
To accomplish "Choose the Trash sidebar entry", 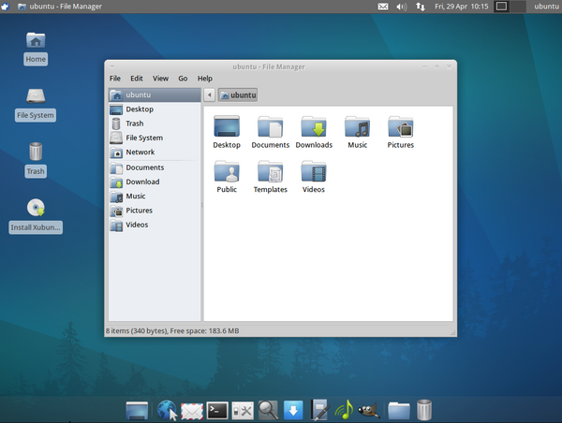I will point(134,124).
